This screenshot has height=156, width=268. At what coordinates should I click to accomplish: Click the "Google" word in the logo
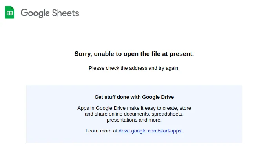(35, 13)
